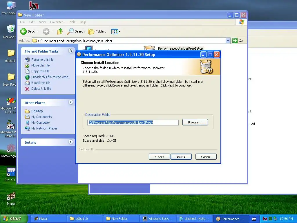
Task: Click the green Task Manager tray icon
Action: tap(270, 219)
